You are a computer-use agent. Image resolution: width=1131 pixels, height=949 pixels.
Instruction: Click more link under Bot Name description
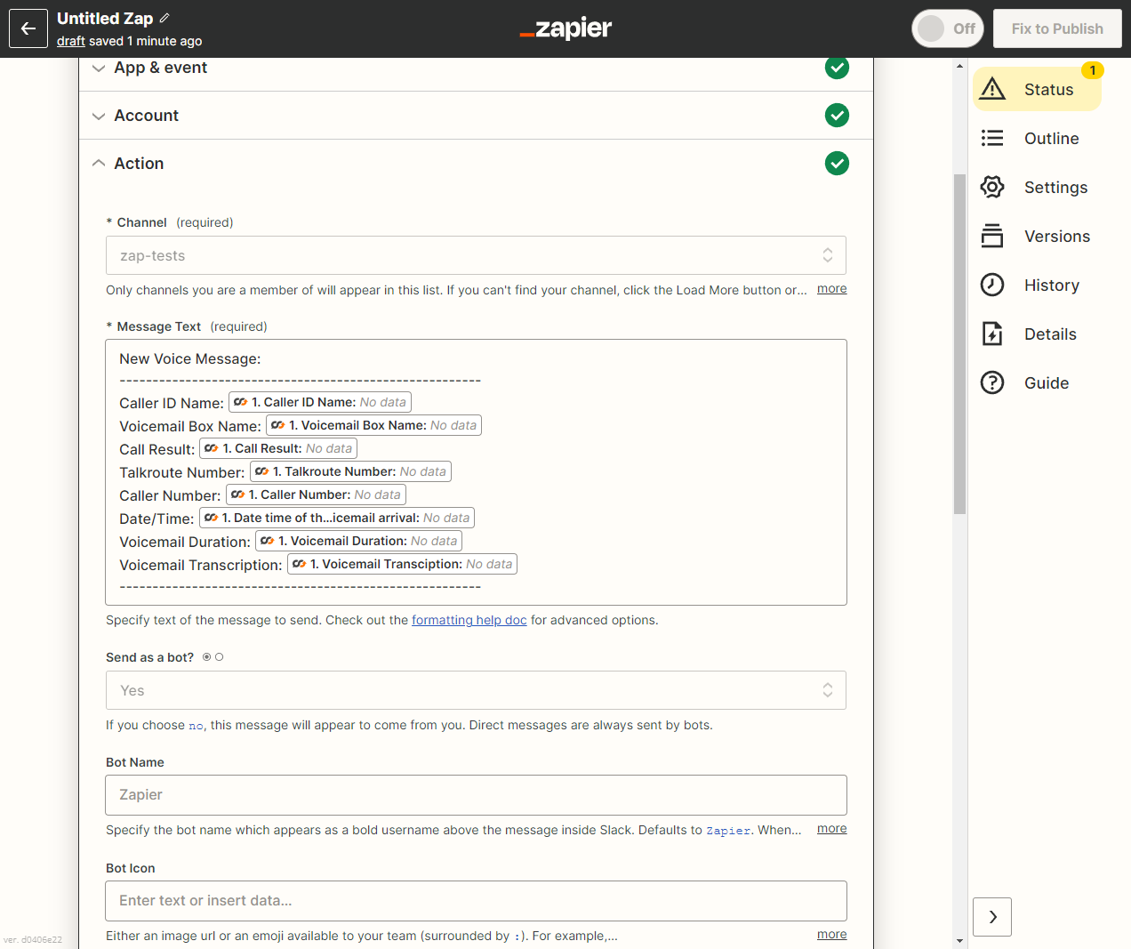click(x=832, y=828)
